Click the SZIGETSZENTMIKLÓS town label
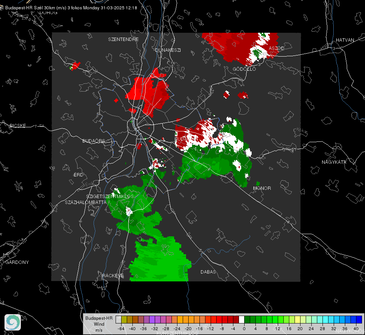 [x=110, y=196]
